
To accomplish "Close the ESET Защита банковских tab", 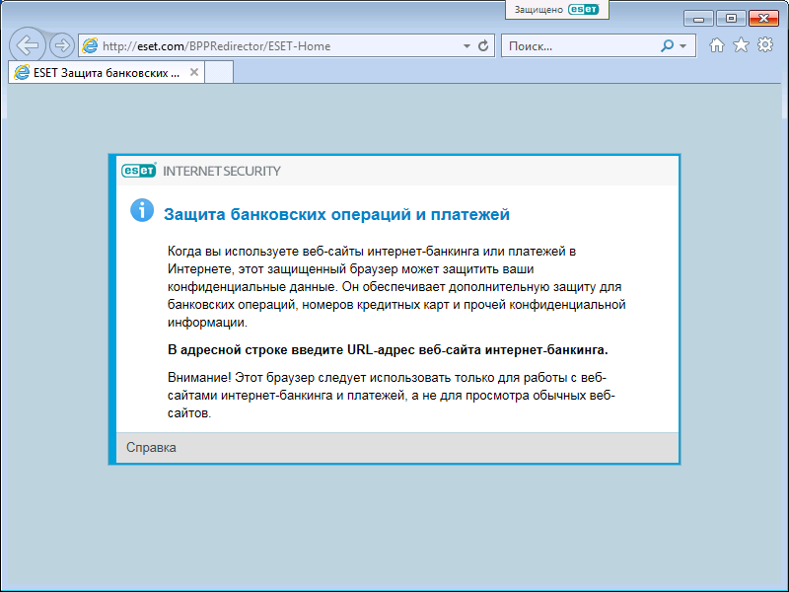I will (x=193, y=72).
